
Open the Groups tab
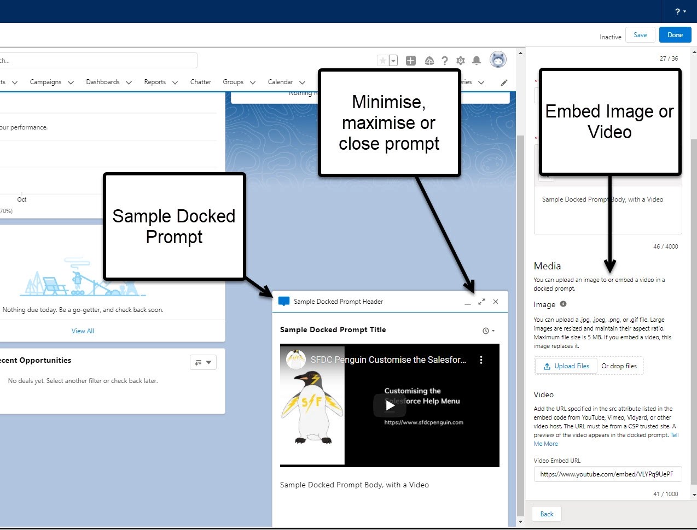pos(233,82)
